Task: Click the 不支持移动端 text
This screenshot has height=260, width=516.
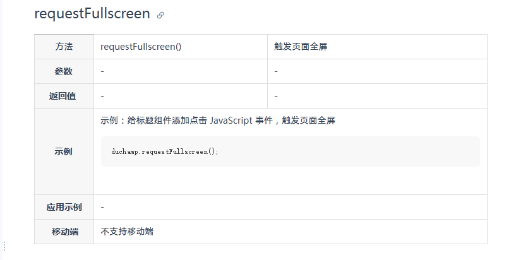Action: [x=127, y=232]
